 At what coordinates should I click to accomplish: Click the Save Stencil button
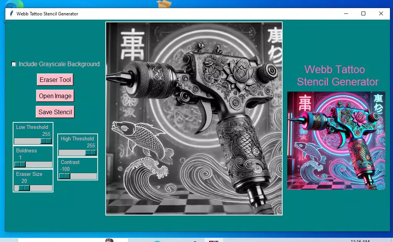pos(55,112)
